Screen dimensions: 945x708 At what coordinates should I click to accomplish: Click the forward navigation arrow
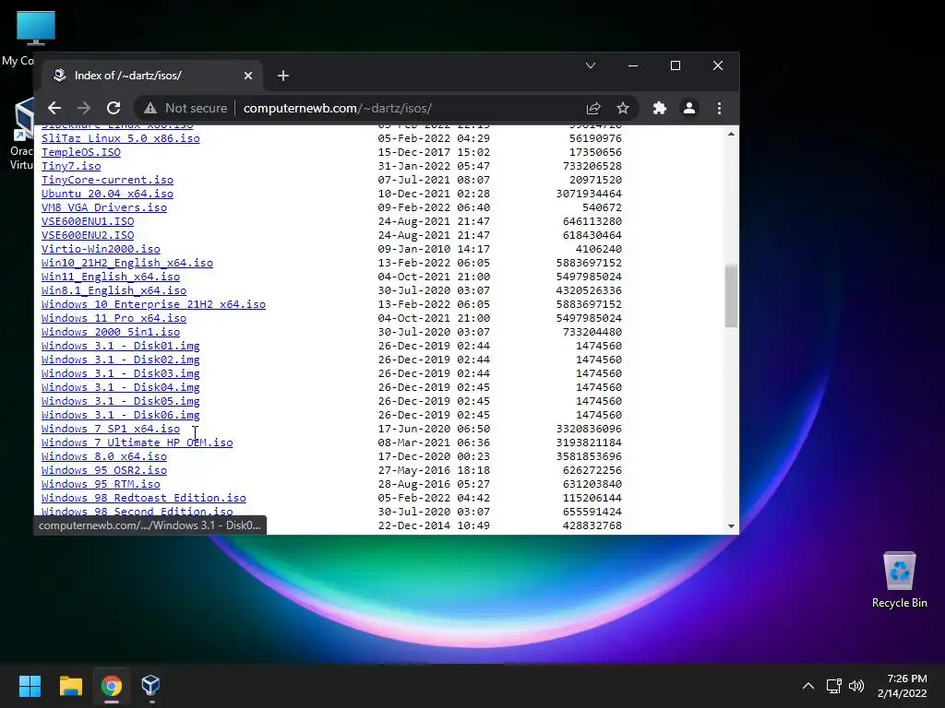click(x=84, y=109)
